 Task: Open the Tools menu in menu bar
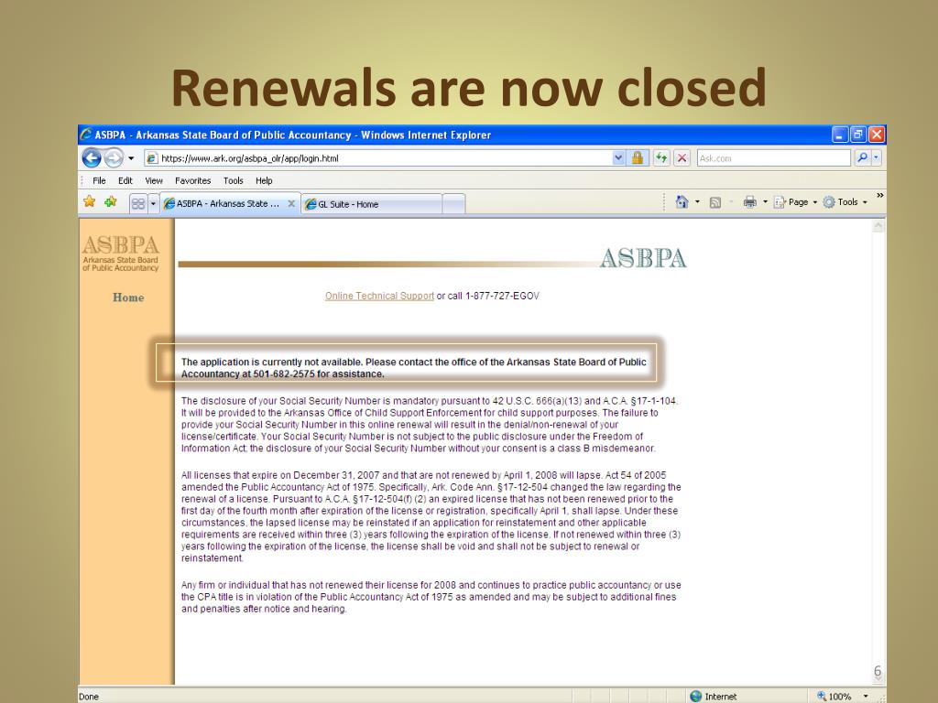click(234, 180)
